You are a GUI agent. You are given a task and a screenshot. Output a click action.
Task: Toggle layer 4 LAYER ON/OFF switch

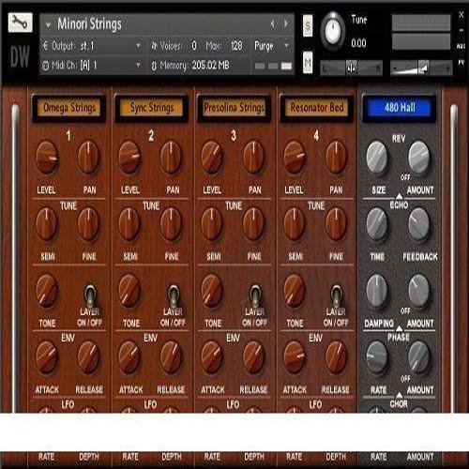pyautogui.click(x=337, y=295)
